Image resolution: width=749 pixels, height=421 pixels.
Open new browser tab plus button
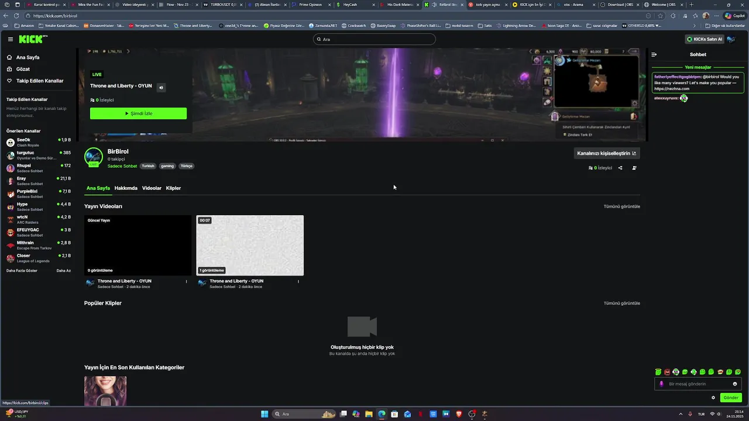691,5
